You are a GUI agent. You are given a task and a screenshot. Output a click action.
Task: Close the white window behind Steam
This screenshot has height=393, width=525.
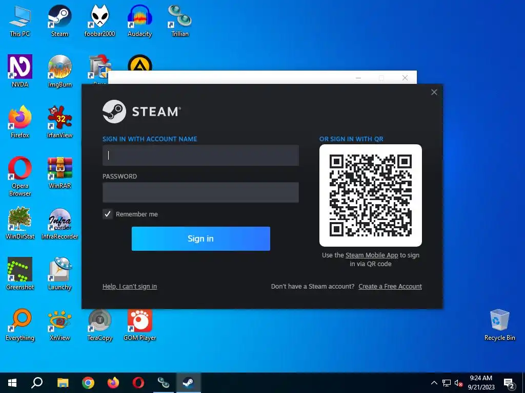(x=405, y=78)
